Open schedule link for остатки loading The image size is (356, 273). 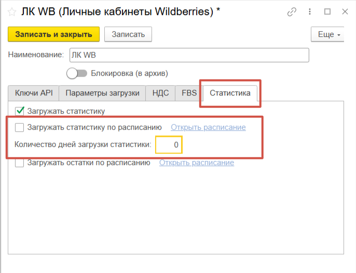(196, 162)
